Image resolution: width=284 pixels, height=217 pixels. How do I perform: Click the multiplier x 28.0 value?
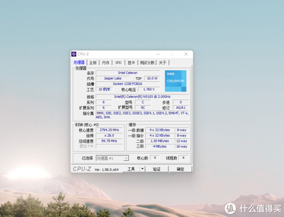[x=109, y=135]
